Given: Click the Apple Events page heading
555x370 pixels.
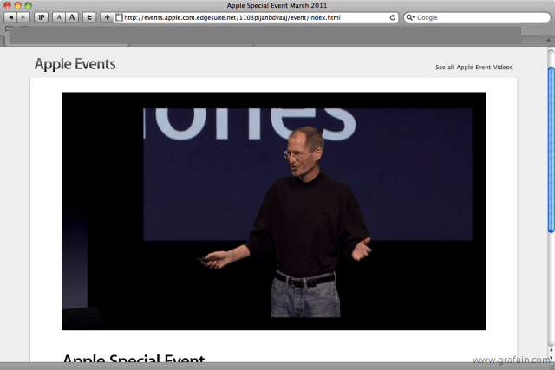Looking at the screenshot, I should tap(75, 64).
